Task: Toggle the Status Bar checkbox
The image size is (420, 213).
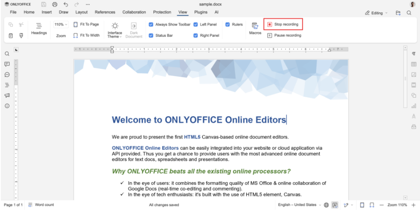Action: 151,36
